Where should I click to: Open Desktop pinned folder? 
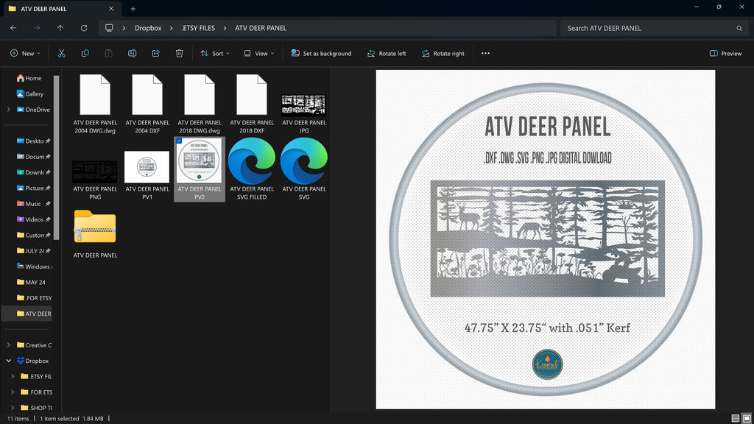tap(29, 141)
